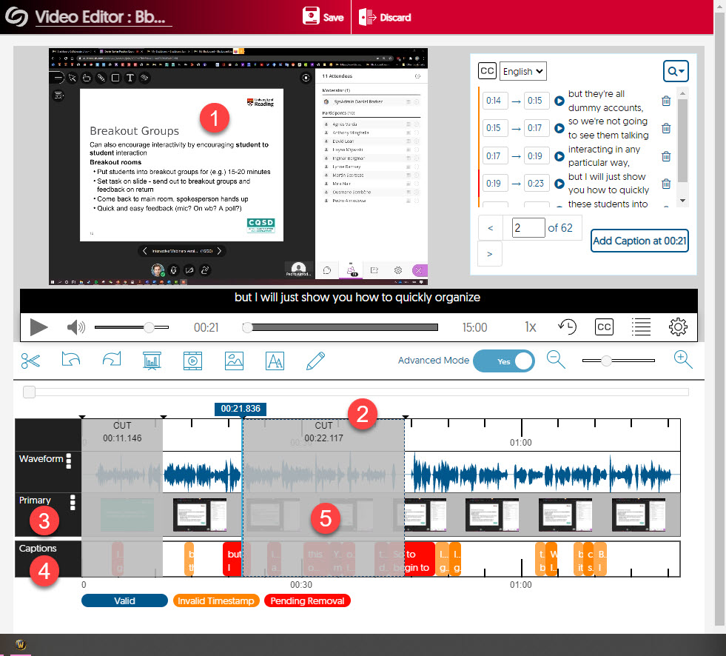Click the add presentation slide icon
The height and width of the screenshot is (656, 726).
[x=152, y=361]
